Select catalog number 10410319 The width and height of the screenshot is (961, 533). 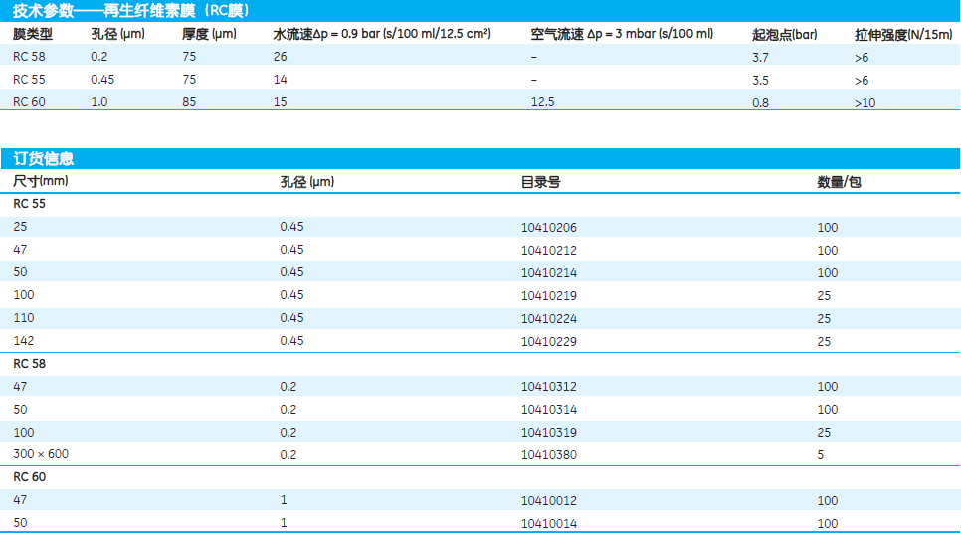548,432
